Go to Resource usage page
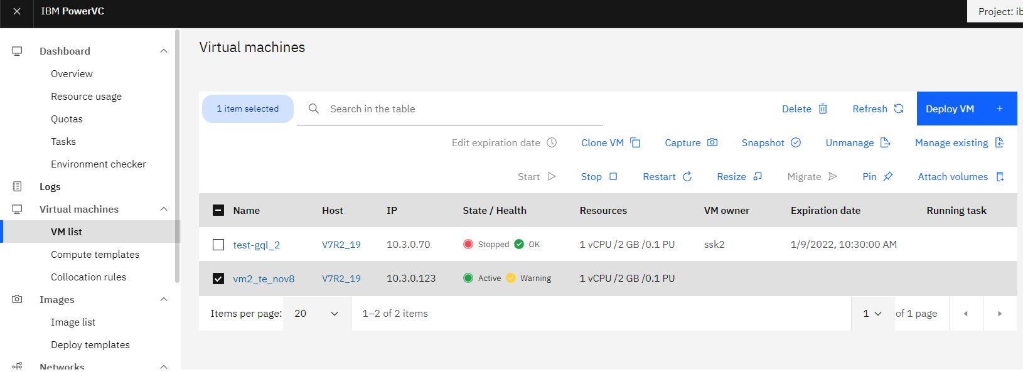This screenshot has height=372, width=1023. click(86, 97)
